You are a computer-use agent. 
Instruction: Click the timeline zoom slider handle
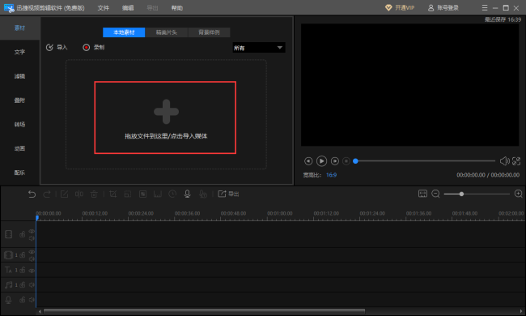click(x=461, y=194)
